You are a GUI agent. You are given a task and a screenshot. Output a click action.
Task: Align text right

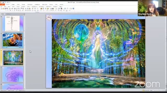(30, 10)
